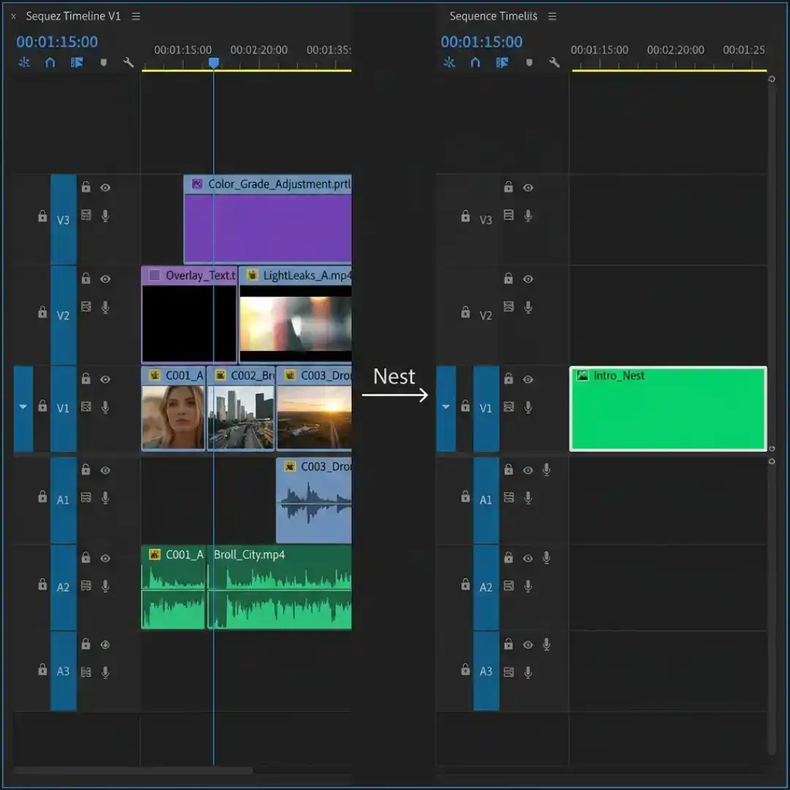
Task: Hide V2 track output in left timeline
Action: pyautogui.click(x=105, y=279)
